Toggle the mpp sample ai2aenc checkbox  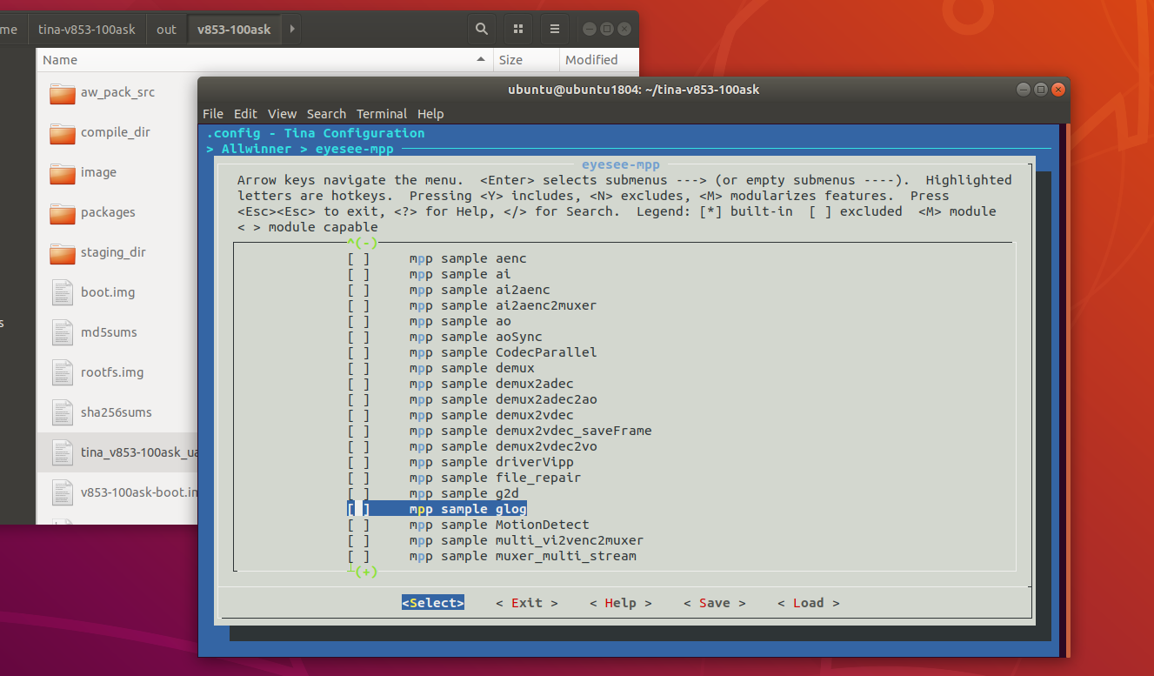point(358,290)
